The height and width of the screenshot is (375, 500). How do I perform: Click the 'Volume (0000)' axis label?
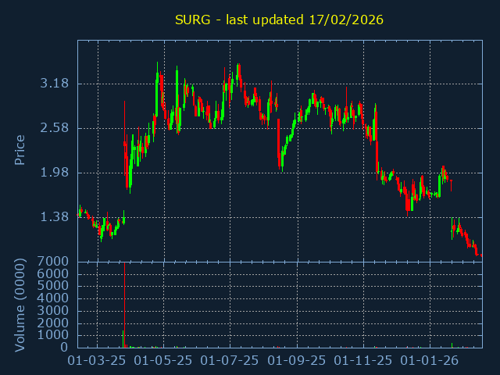coord(20,303)
